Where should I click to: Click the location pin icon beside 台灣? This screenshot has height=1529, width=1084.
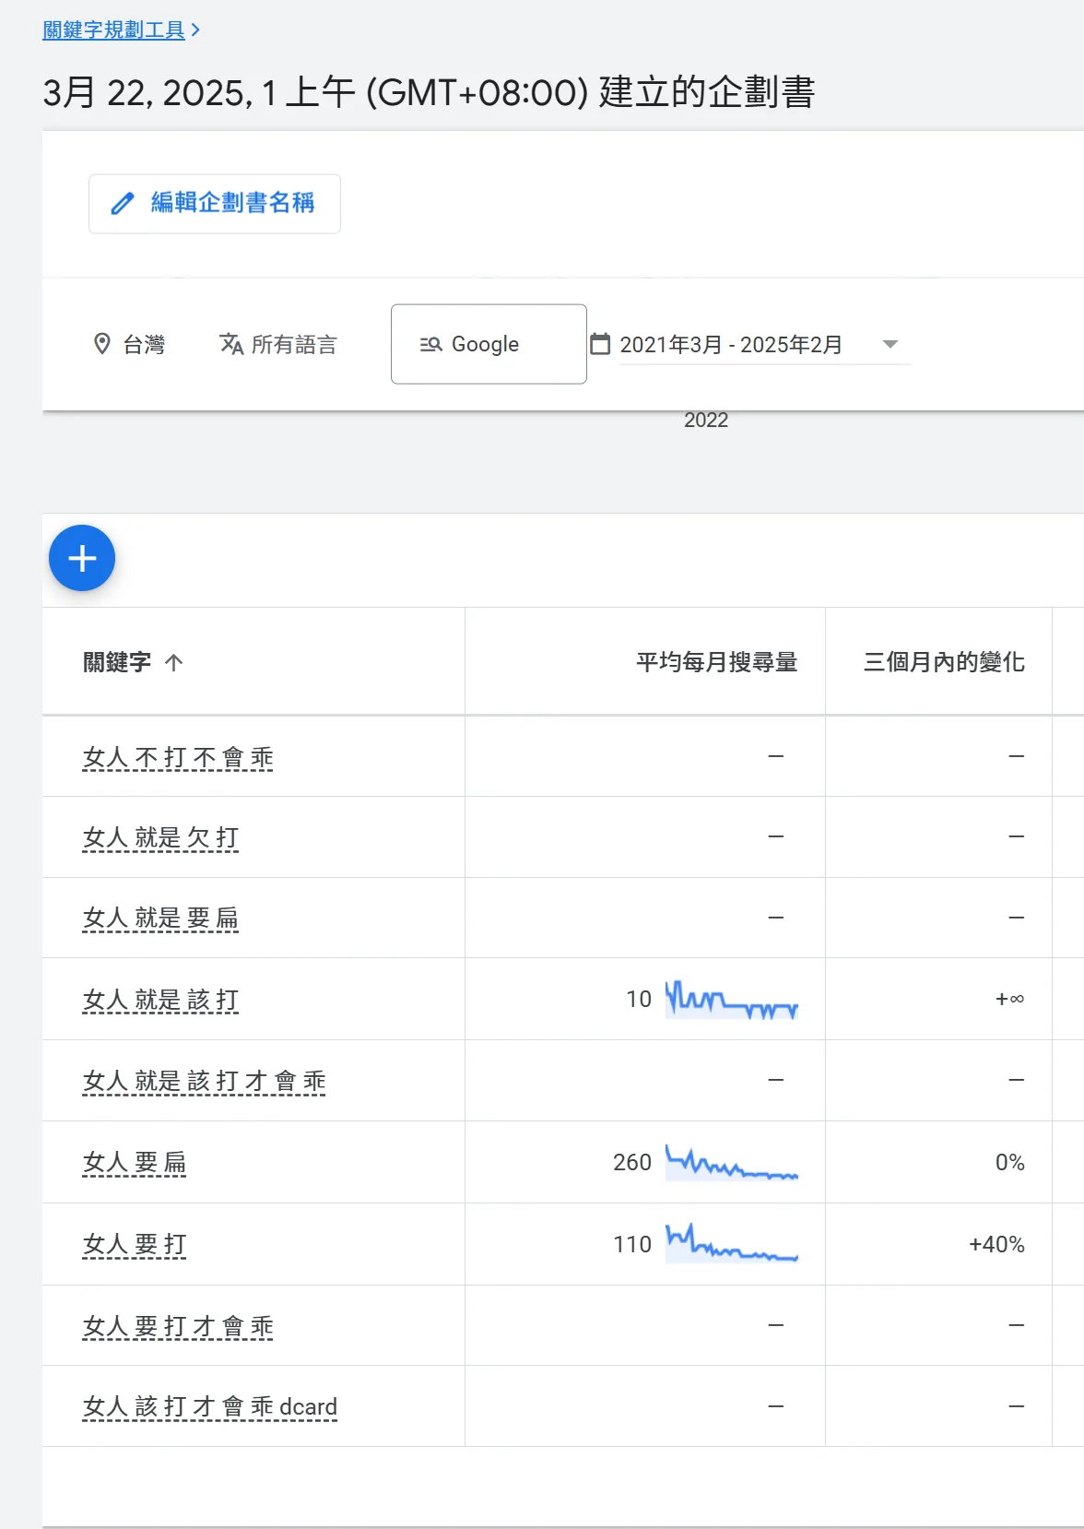pos(102,344)
